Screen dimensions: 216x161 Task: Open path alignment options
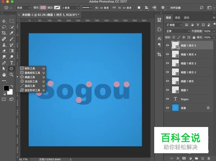147,8
